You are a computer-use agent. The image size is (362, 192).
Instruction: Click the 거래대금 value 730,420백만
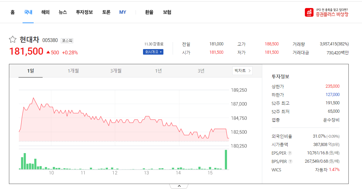coord(338,53)
